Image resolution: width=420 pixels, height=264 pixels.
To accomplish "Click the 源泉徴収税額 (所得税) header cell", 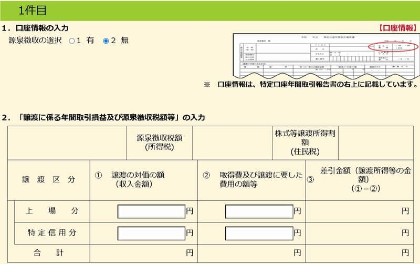I will 160,143.
